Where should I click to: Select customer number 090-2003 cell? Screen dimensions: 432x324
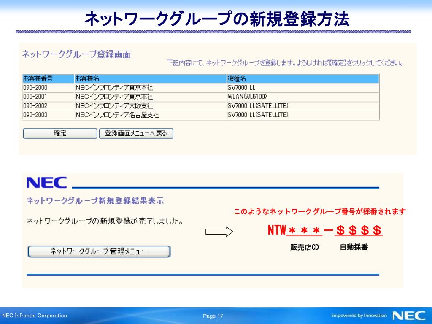48,115
